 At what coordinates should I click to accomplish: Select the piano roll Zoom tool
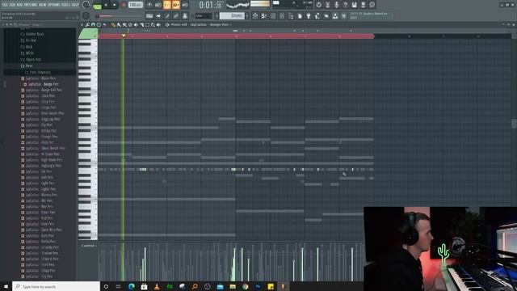pyautogui.click(x=153, y=25)
